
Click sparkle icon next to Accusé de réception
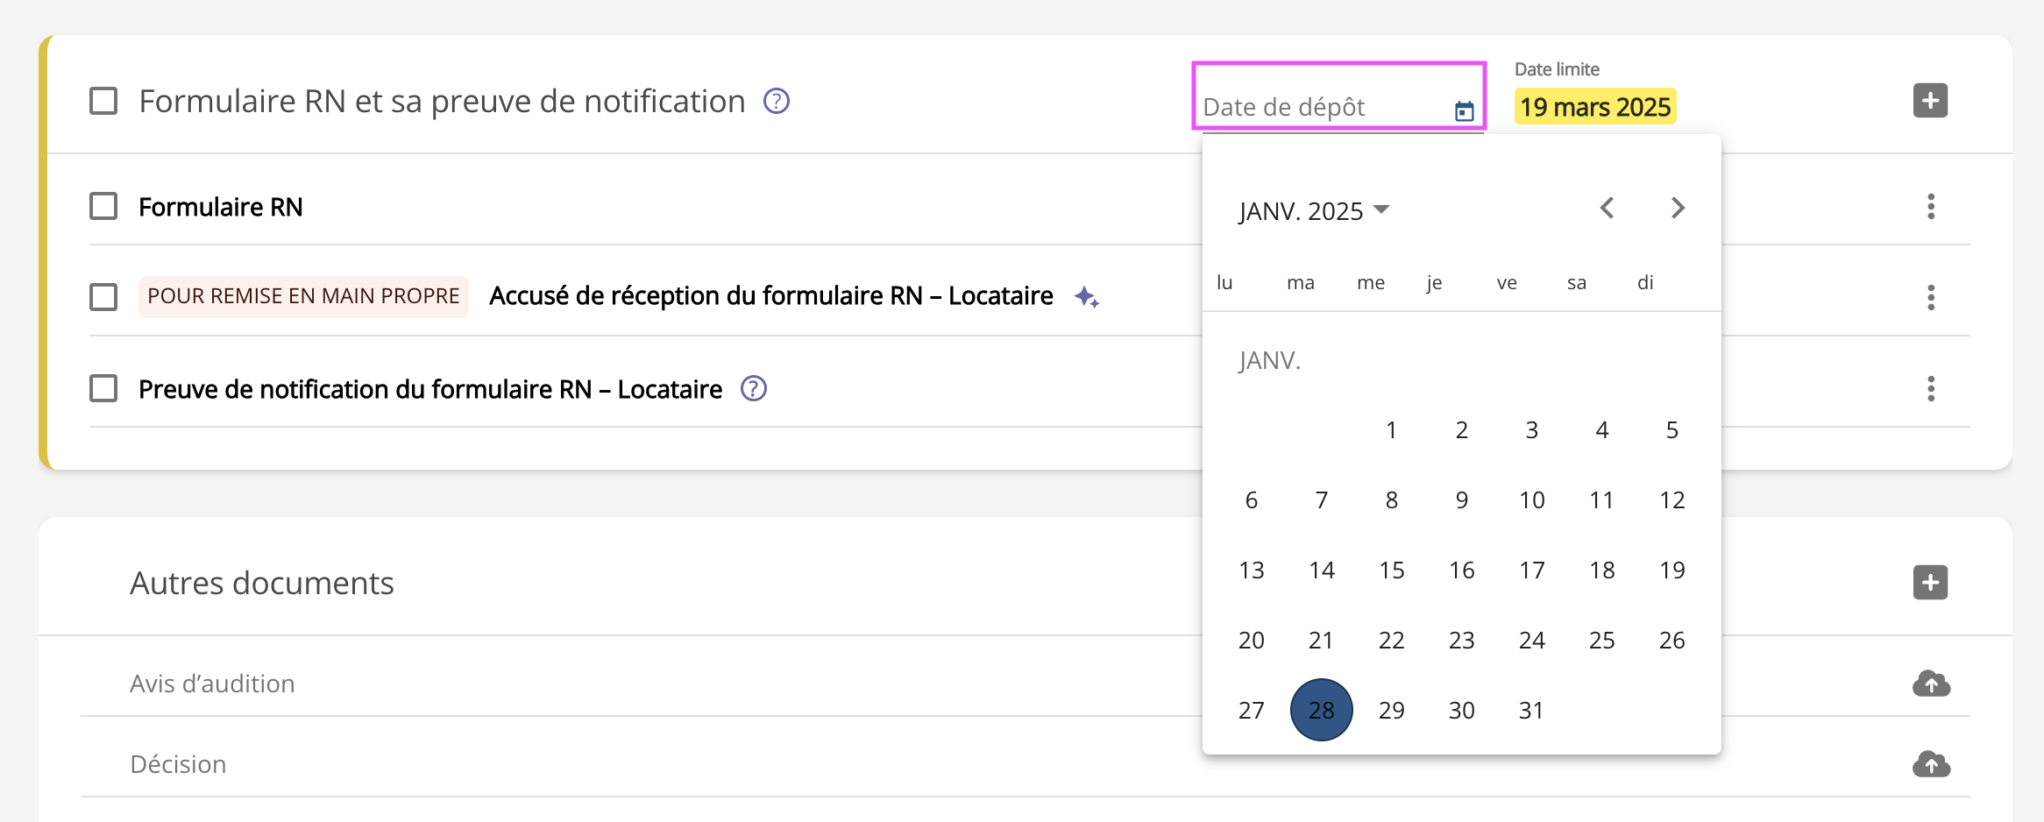[1086, 297]
